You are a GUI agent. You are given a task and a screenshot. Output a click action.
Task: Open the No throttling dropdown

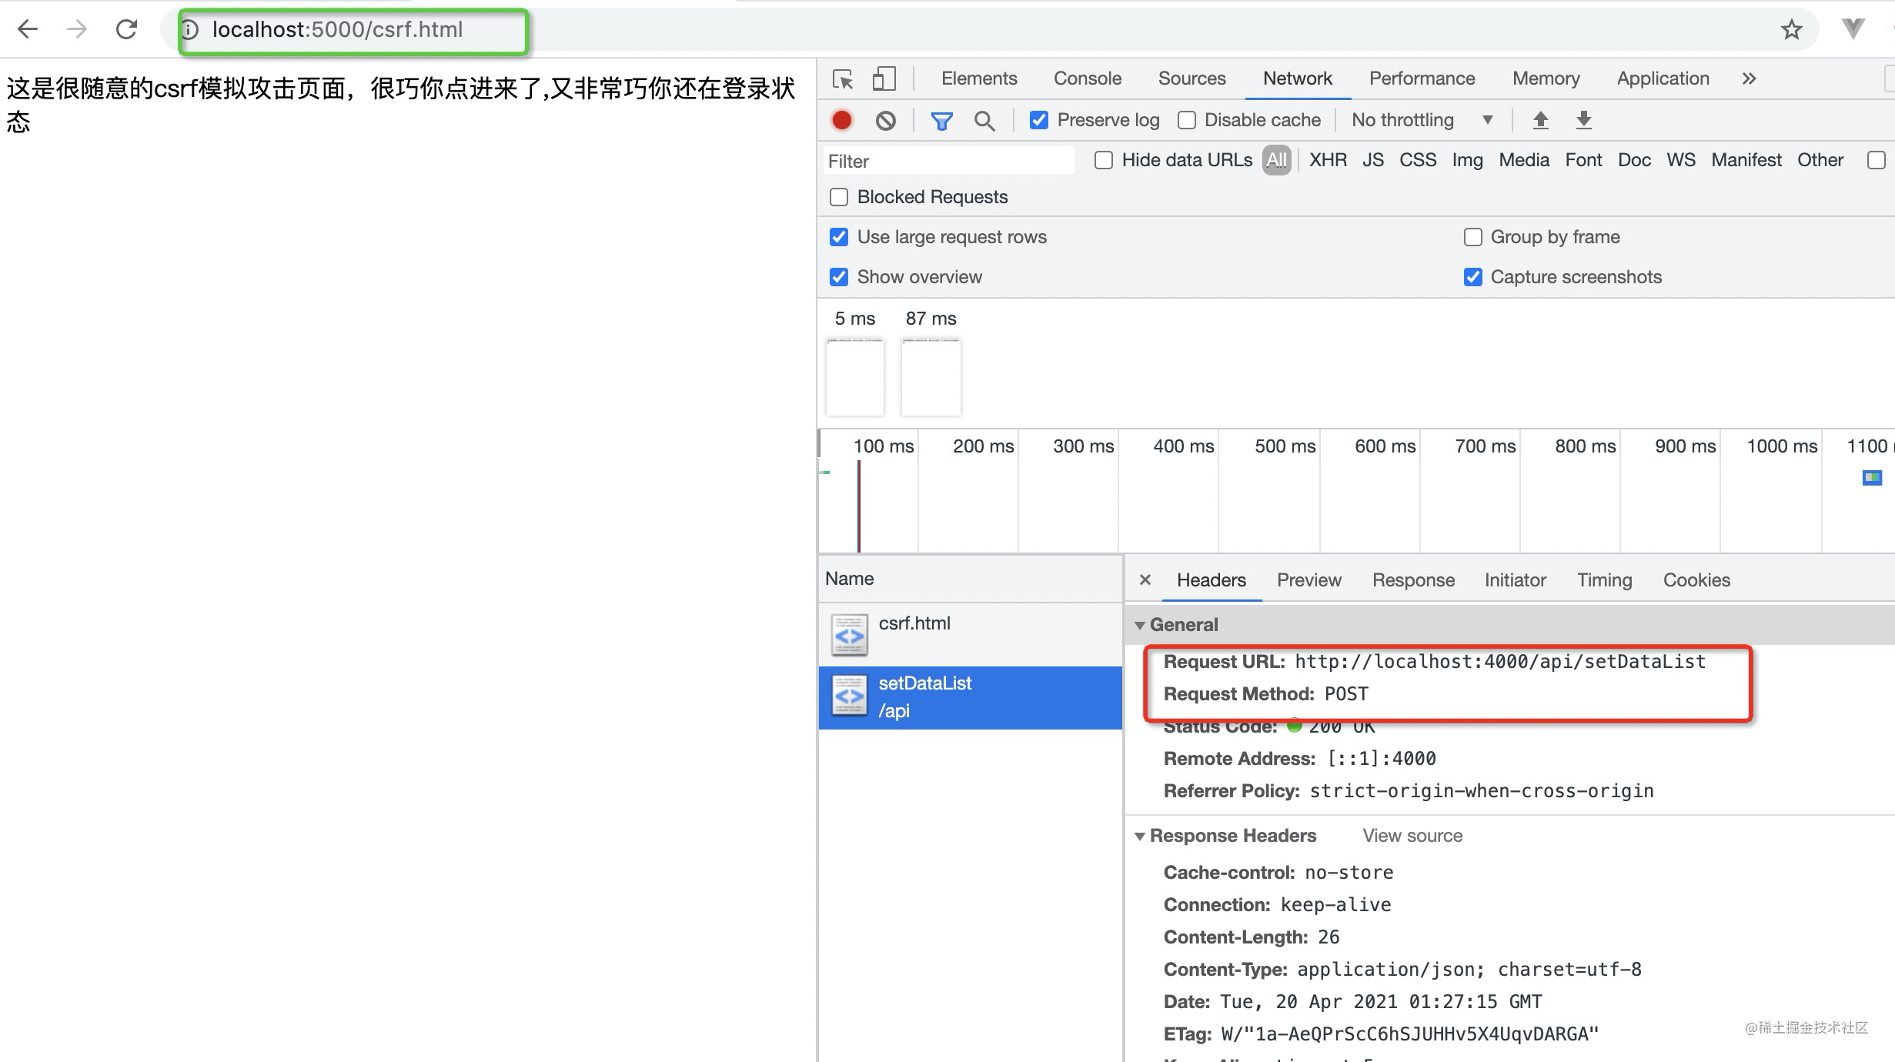click(1422, 120)
